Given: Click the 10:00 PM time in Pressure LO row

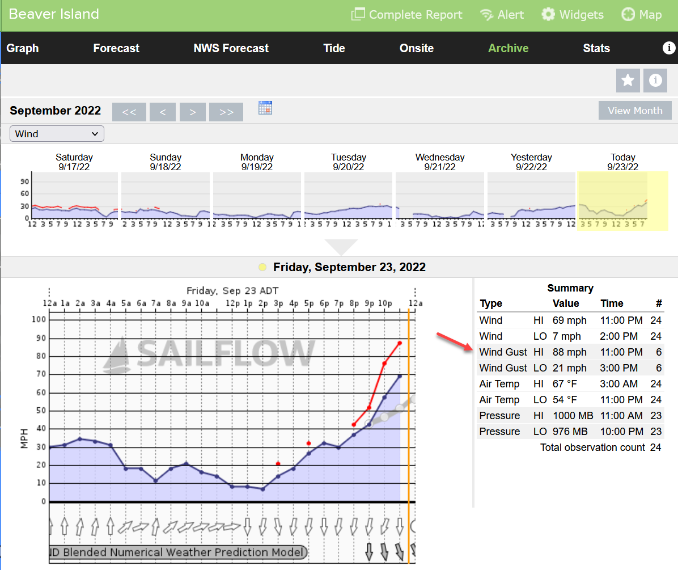Looking at the screenshot, I should point(621,432).
